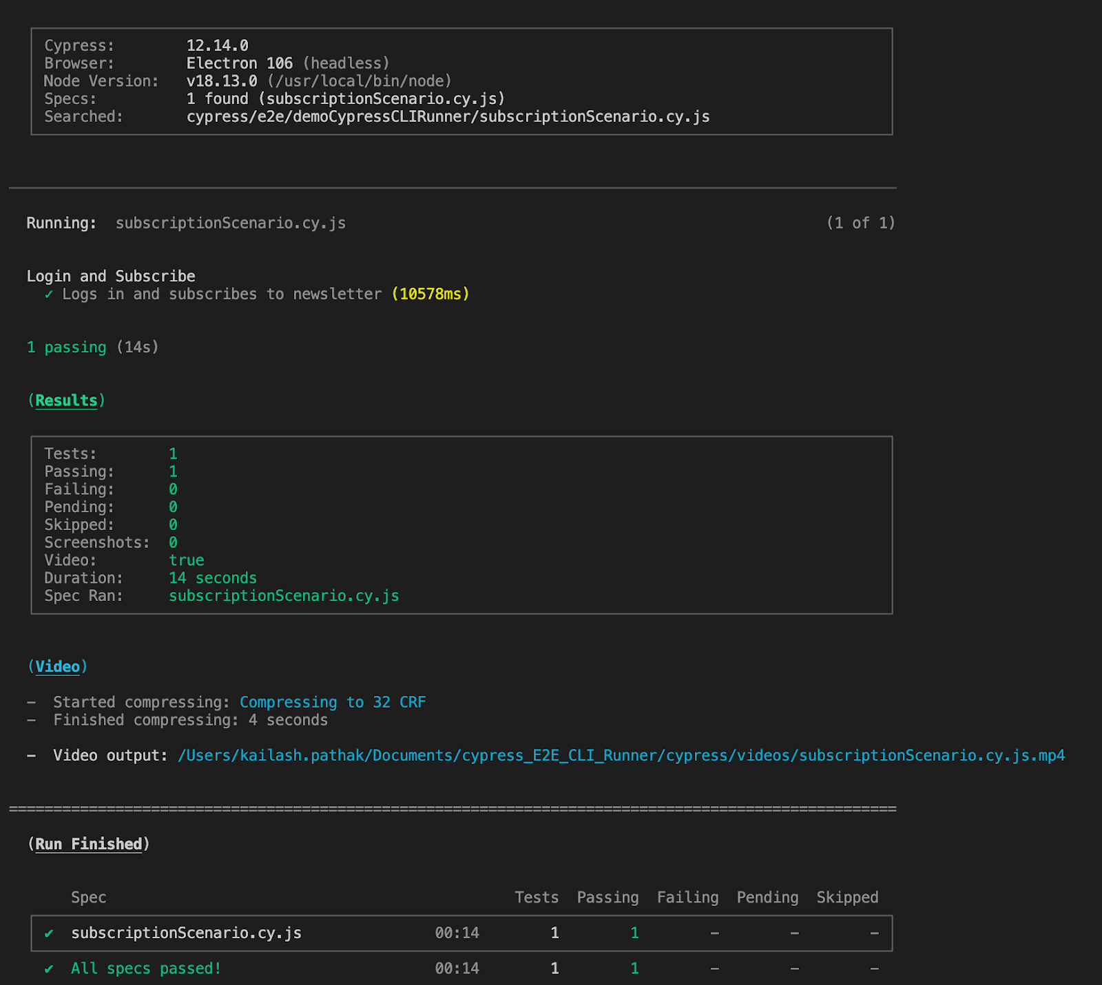Select the running spec name subscriptionScenario.cy.js
The width and height of the screenshot is (1102, 985).
[231, 222]
